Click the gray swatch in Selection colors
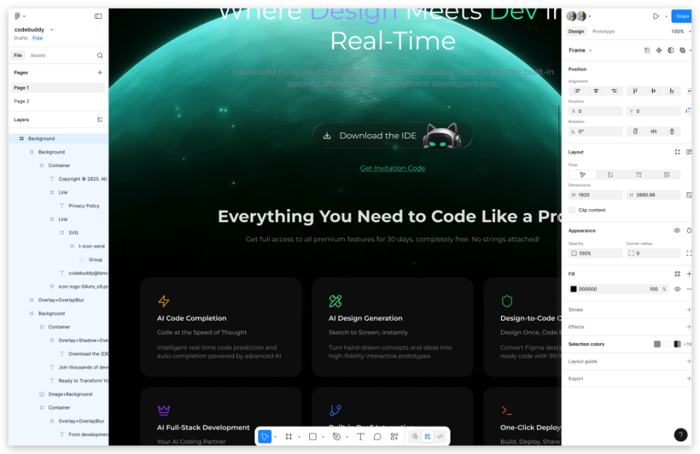700x454 pixels. 657,344
